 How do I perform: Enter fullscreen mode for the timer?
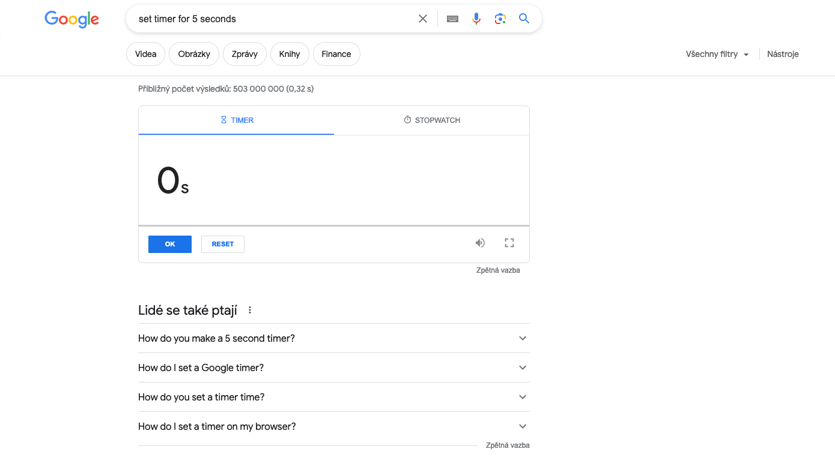509,243
